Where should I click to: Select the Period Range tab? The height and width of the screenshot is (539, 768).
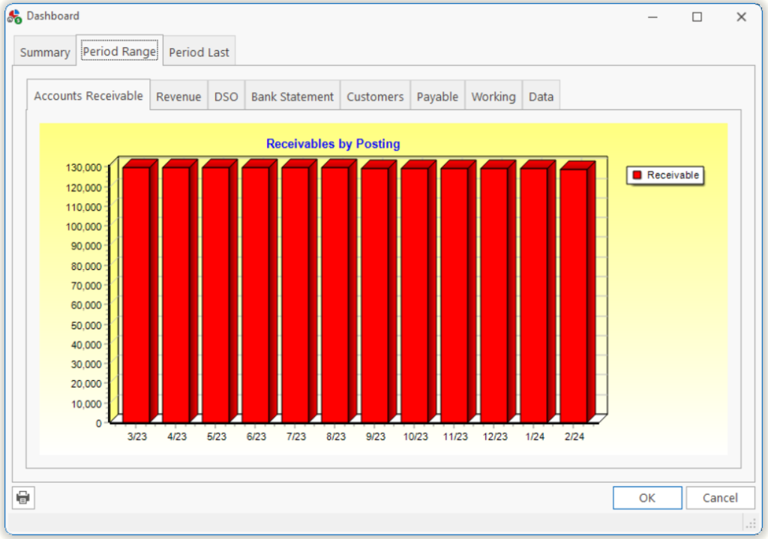[119, 52]
